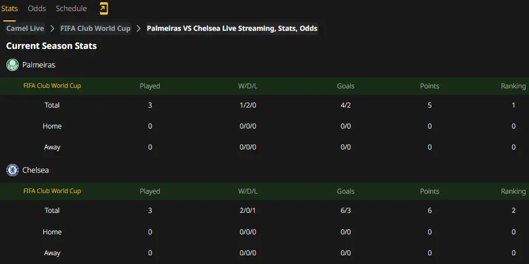Click the Chelsea club crest icon

[x=12, y=170]
